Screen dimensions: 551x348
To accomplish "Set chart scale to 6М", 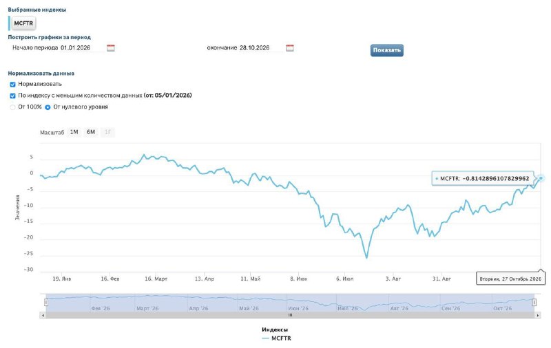I will (x=91, y=132).
